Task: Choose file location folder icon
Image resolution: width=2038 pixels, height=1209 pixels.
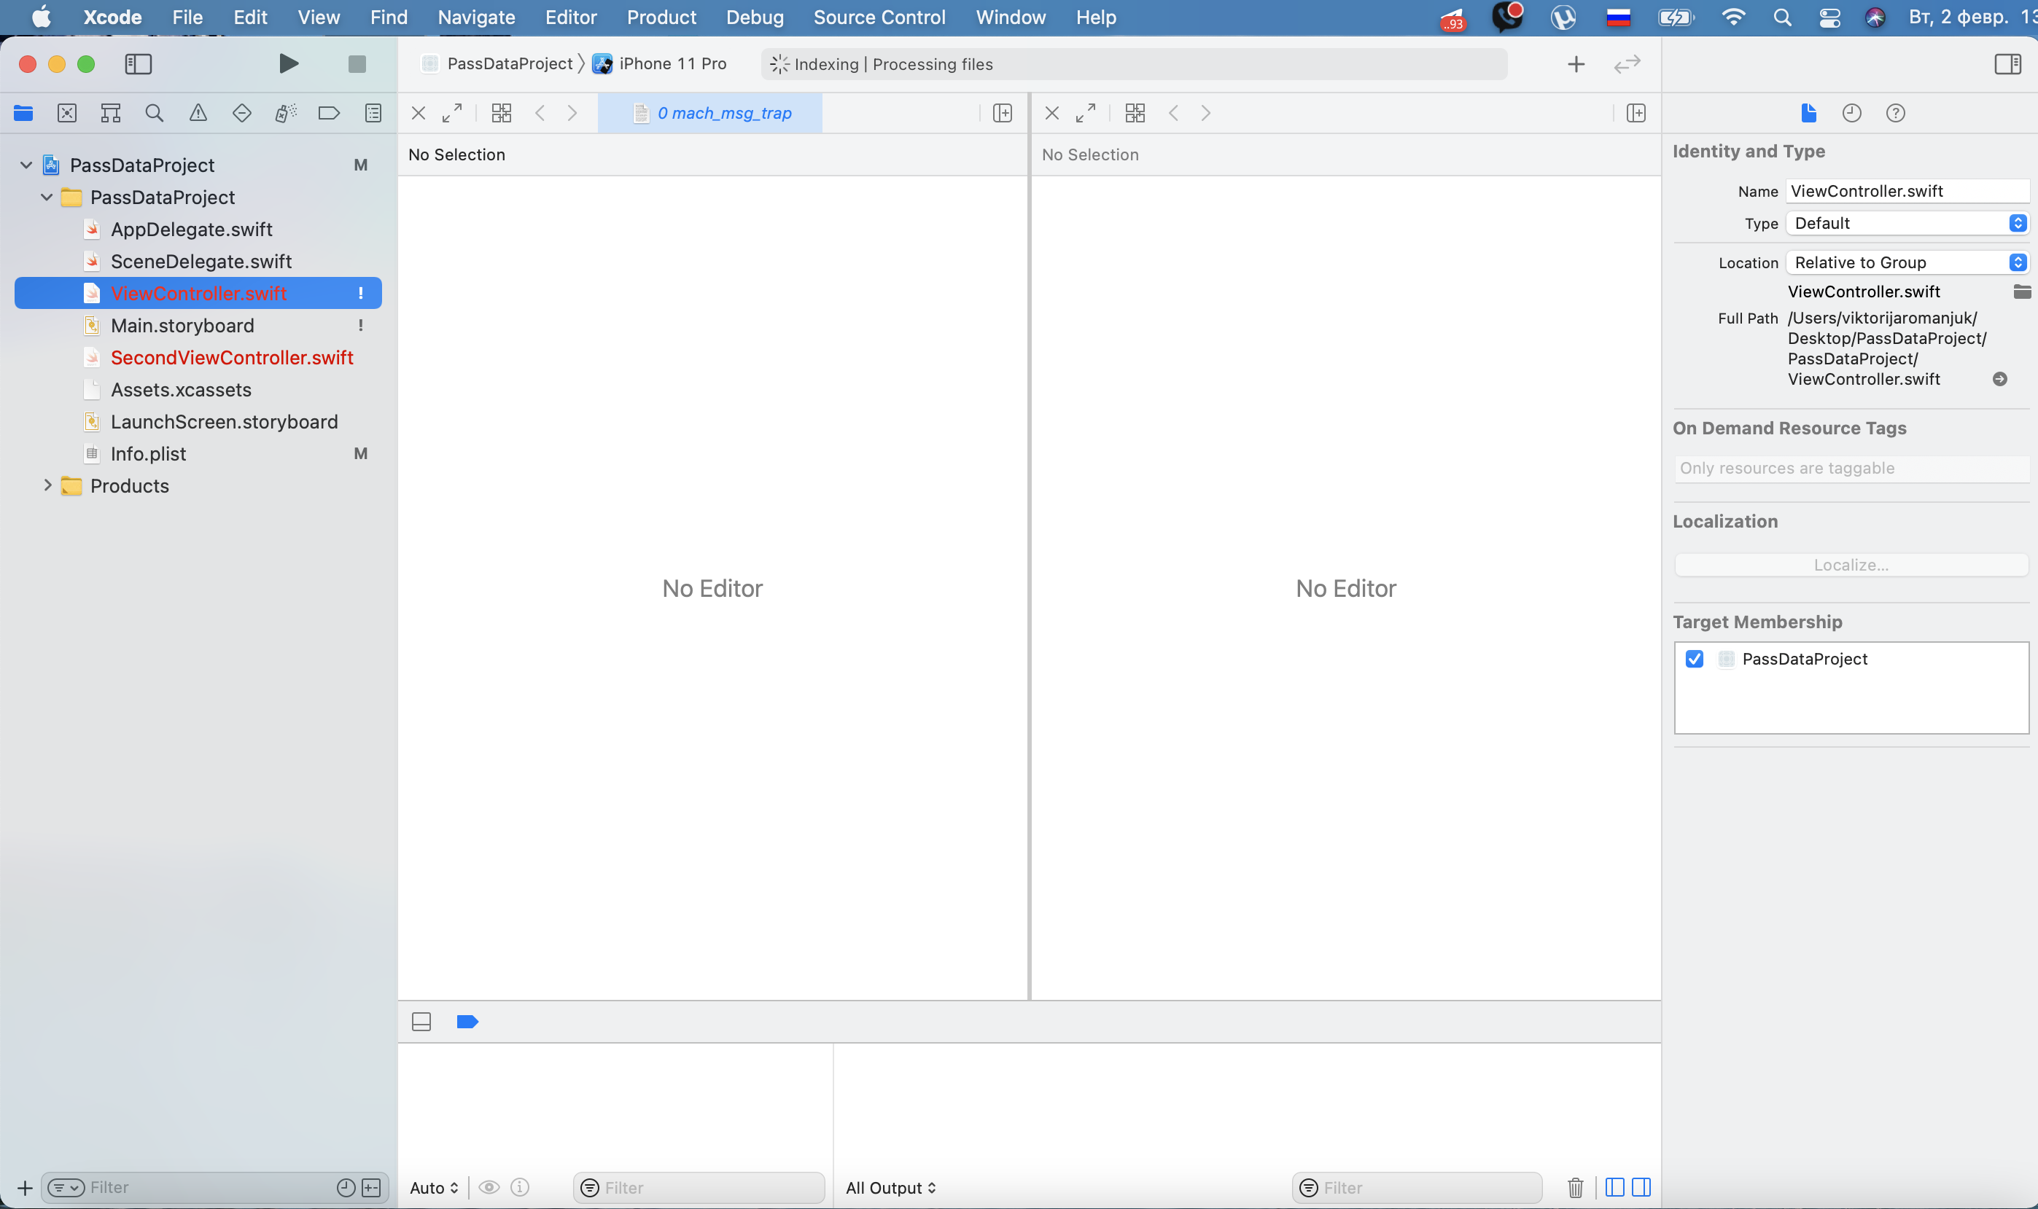Action: pyautogui.click(x=2022, y=292)
